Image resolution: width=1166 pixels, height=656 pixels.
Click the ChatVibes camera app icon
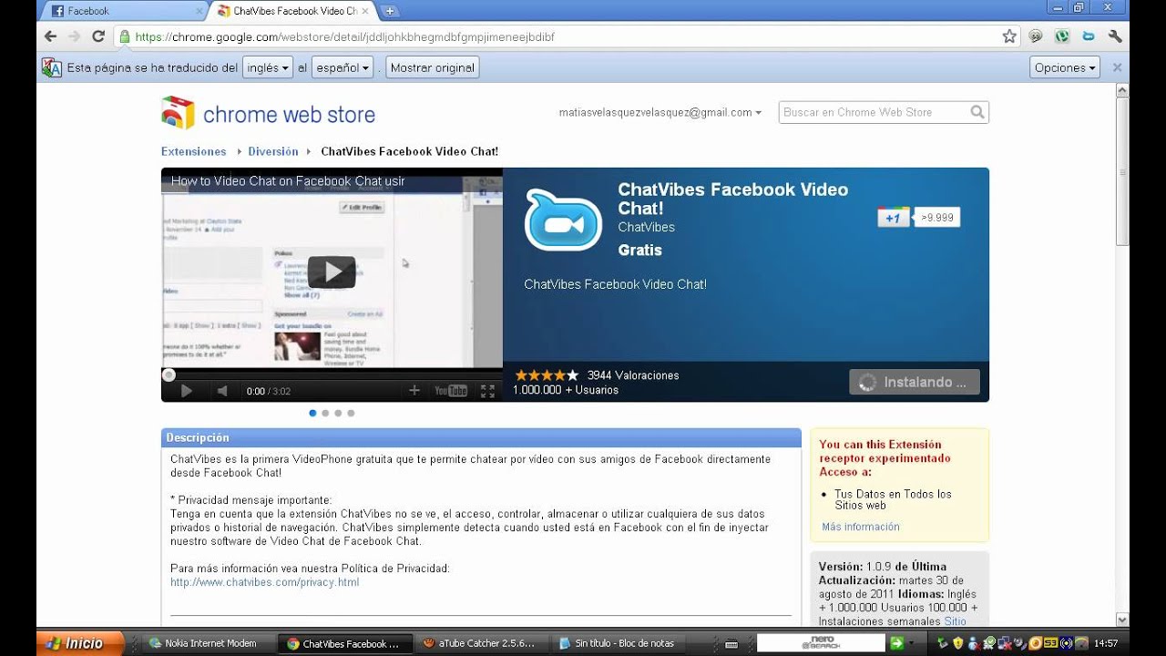[x=563, y=220]
